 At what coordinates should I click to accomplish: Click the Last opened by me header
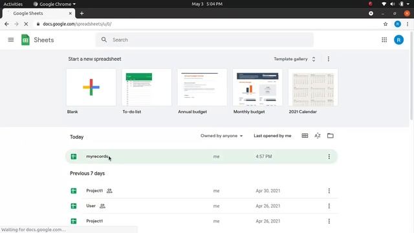[x=272, y=135]
